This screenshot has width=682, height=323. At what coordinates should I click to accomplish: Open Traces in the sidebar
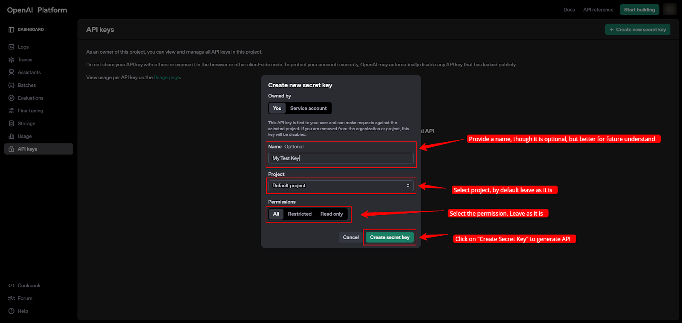click(x=39, y=60)
